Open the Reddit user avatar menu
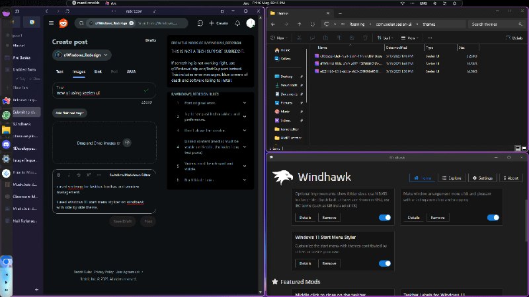 point(251,23)
